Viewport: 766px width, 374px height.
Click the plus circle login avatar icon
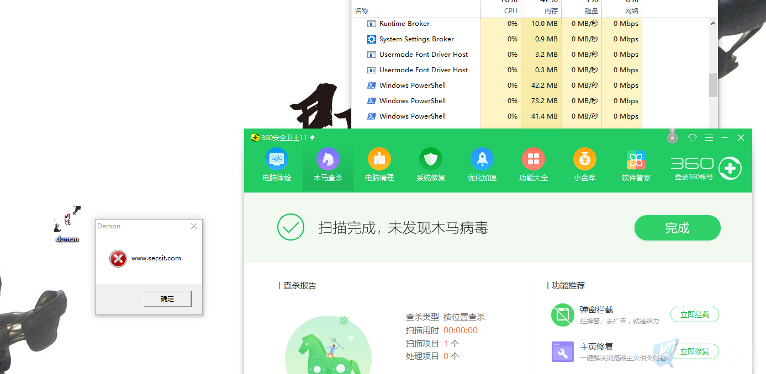coord(730,168)
